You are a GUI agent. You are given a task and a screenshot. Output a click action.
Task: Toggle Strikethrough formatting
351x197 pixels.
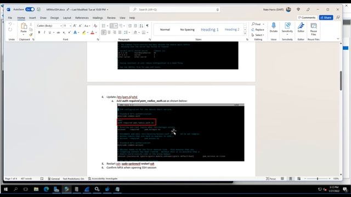58,33
